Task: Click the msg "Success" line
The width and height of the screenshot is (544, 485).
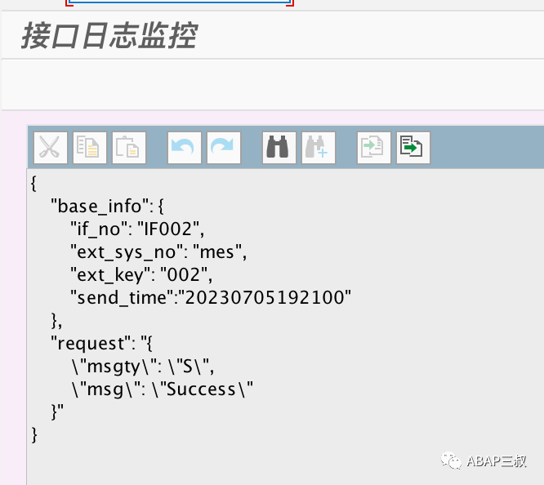Action: coord(163,389)
